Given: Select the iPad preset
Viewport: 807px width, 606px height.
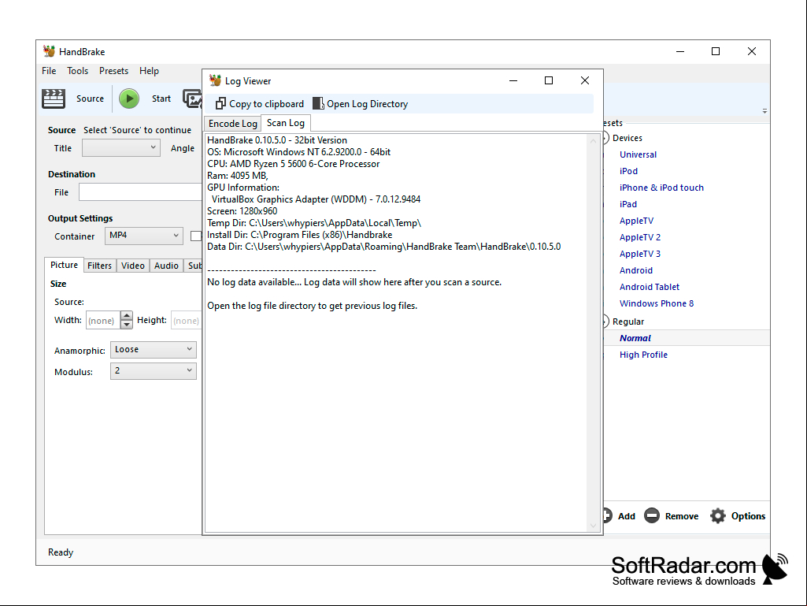Looking at the screenshot, I should [x=628, y=204].
